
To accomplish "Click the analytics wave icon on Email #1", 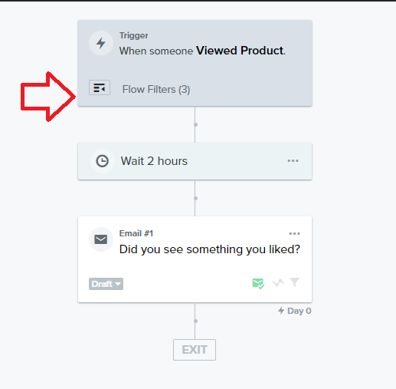I will click(x=279, y=282).
